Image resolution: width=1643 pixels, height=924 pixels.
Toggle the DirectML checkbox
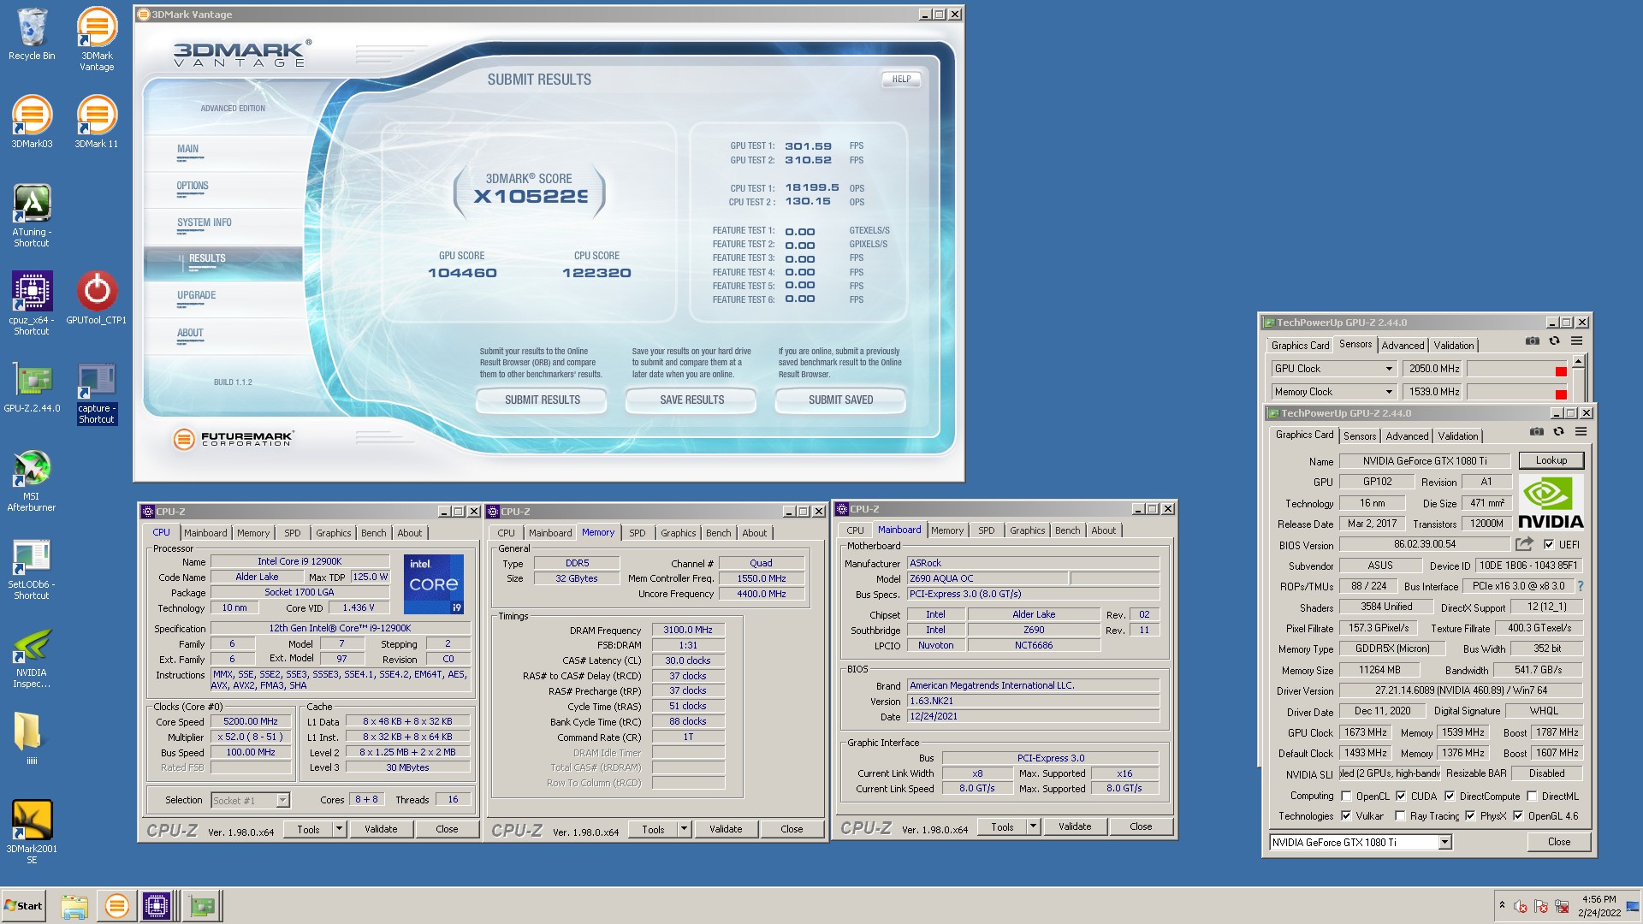pyautogui.click(x=1532, y=797)
